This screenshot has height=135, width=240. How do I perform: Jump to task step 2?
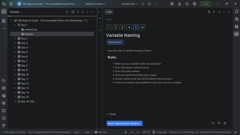point(115,27)
